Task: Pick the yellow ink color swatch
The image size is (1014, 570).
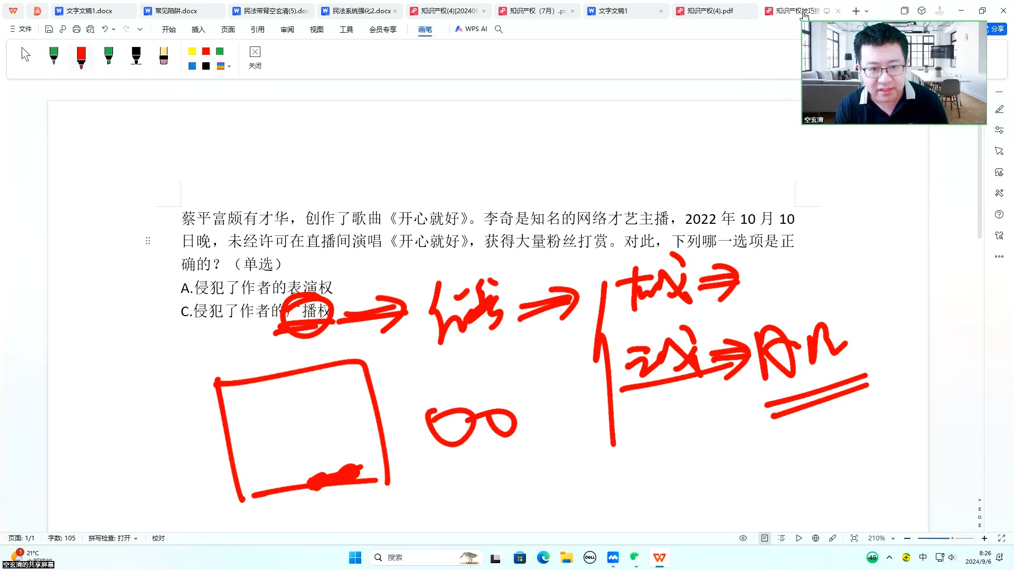Action: pos(192,51)
